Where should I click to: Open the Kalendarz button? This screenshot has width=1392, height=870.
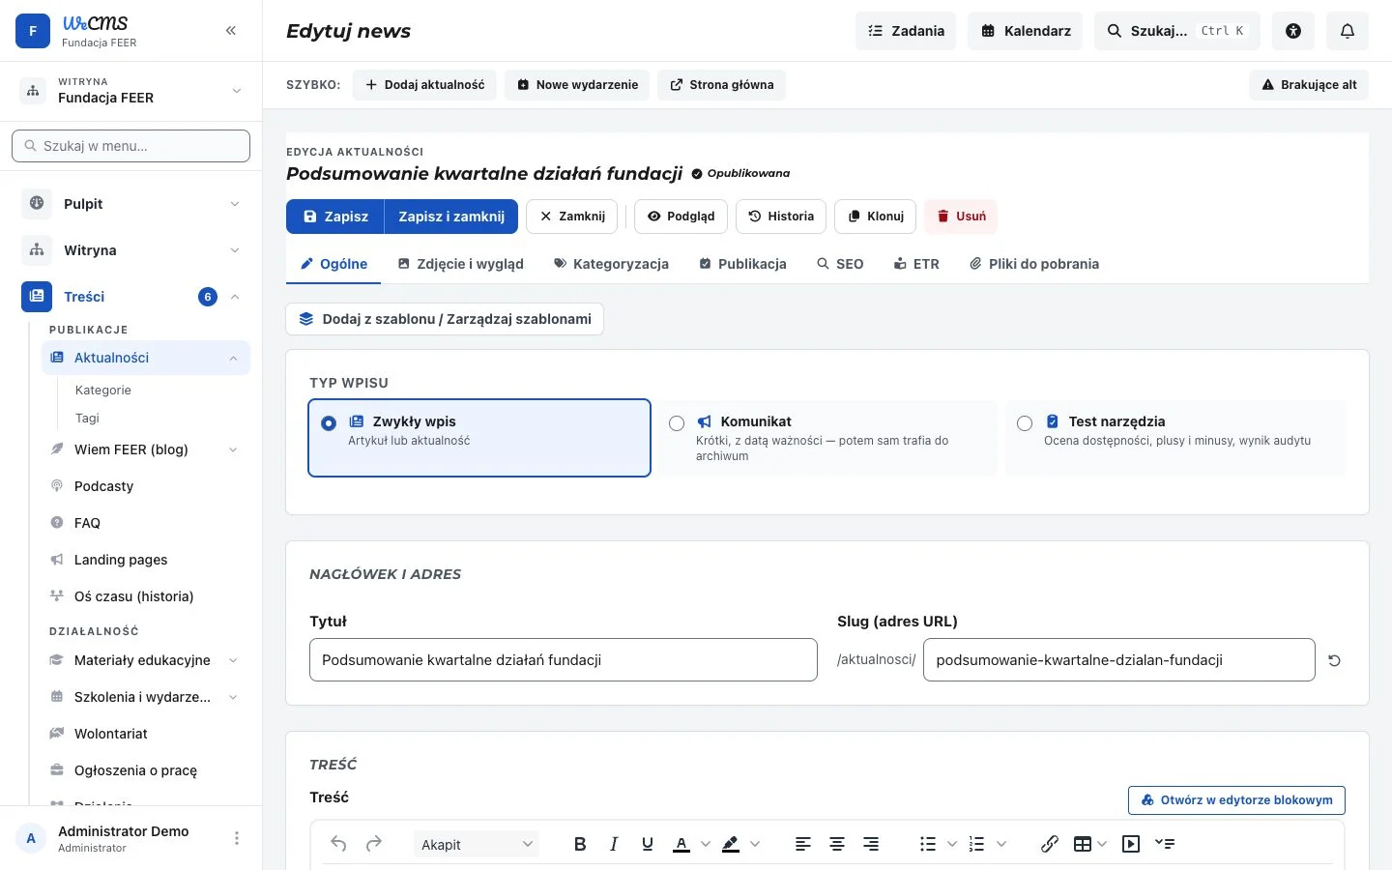tap(1026, 31)
